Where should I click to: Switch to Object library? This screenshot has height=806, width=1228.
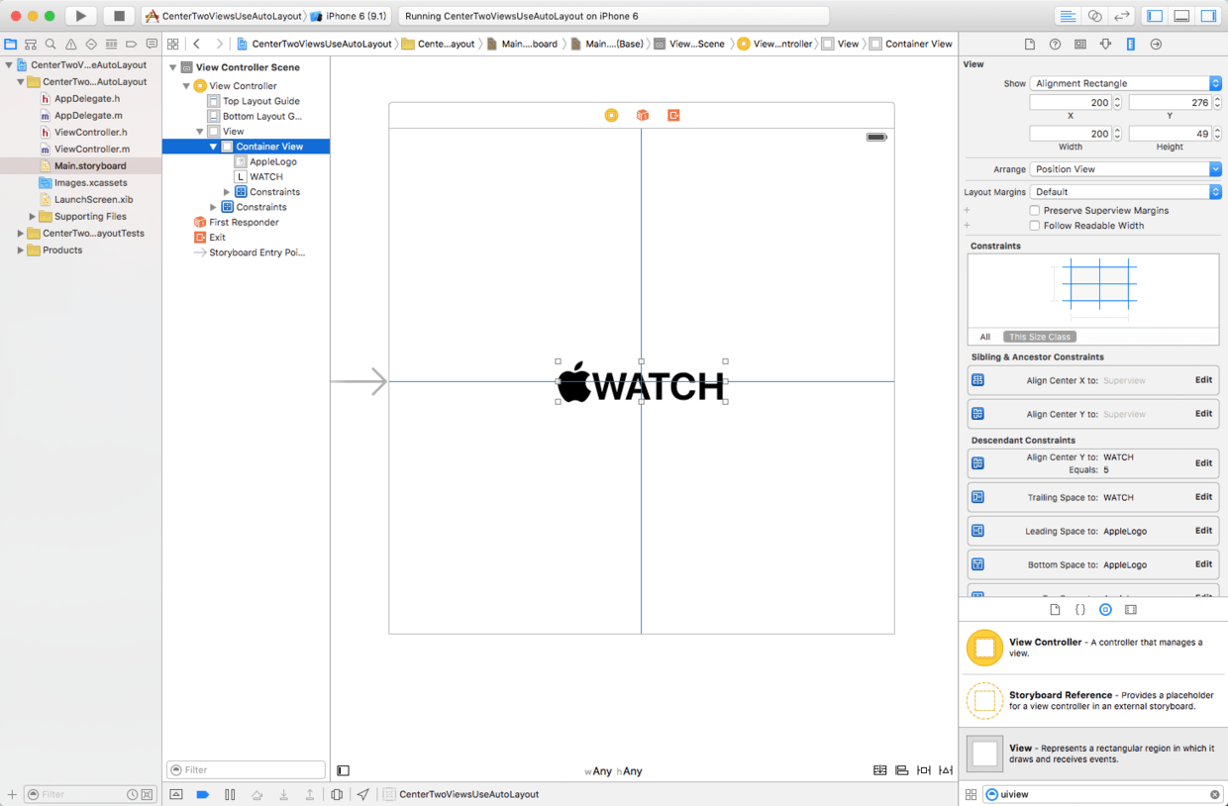click(x=1105, y=610)
